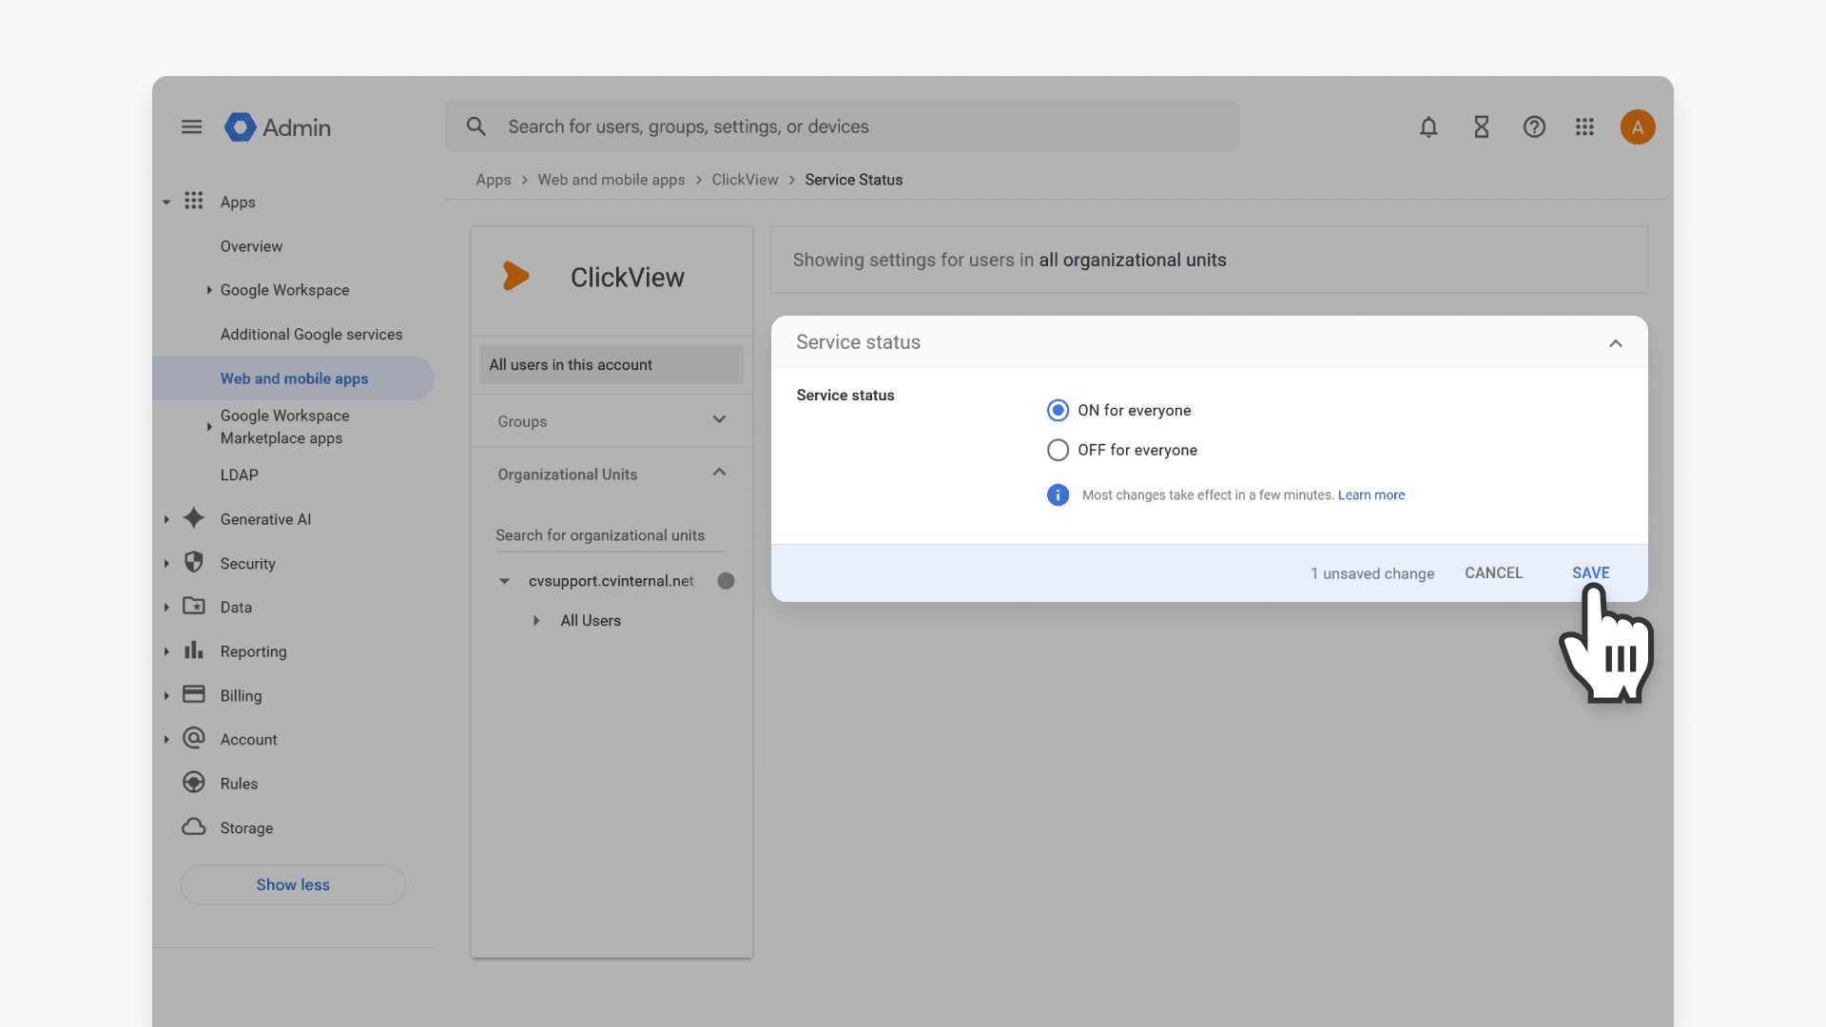This screenshot has width=1826, height=1027.
Task: Click the search for organizational units field
Action: coord(610,535)
